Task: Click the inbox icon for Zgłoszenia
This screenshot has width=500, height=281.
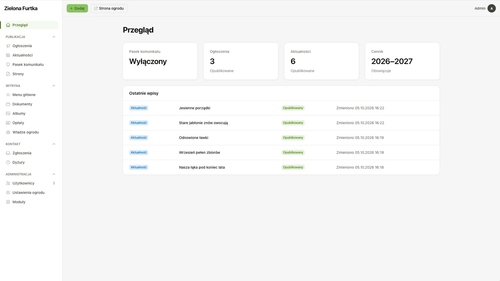Action: [x=8, y=153]
